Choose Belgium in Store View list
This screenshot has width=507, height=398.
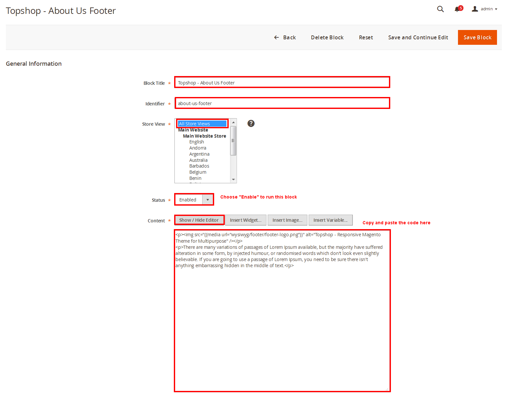tap(197, 172)
